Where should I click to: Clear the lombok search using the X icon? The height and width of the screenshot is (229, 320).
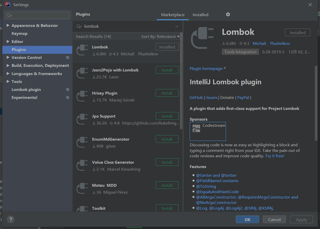click(177, 26)
